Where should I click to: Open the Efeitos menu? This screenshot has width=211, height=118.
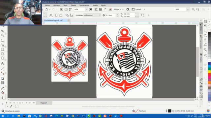(x=47, y=5)
